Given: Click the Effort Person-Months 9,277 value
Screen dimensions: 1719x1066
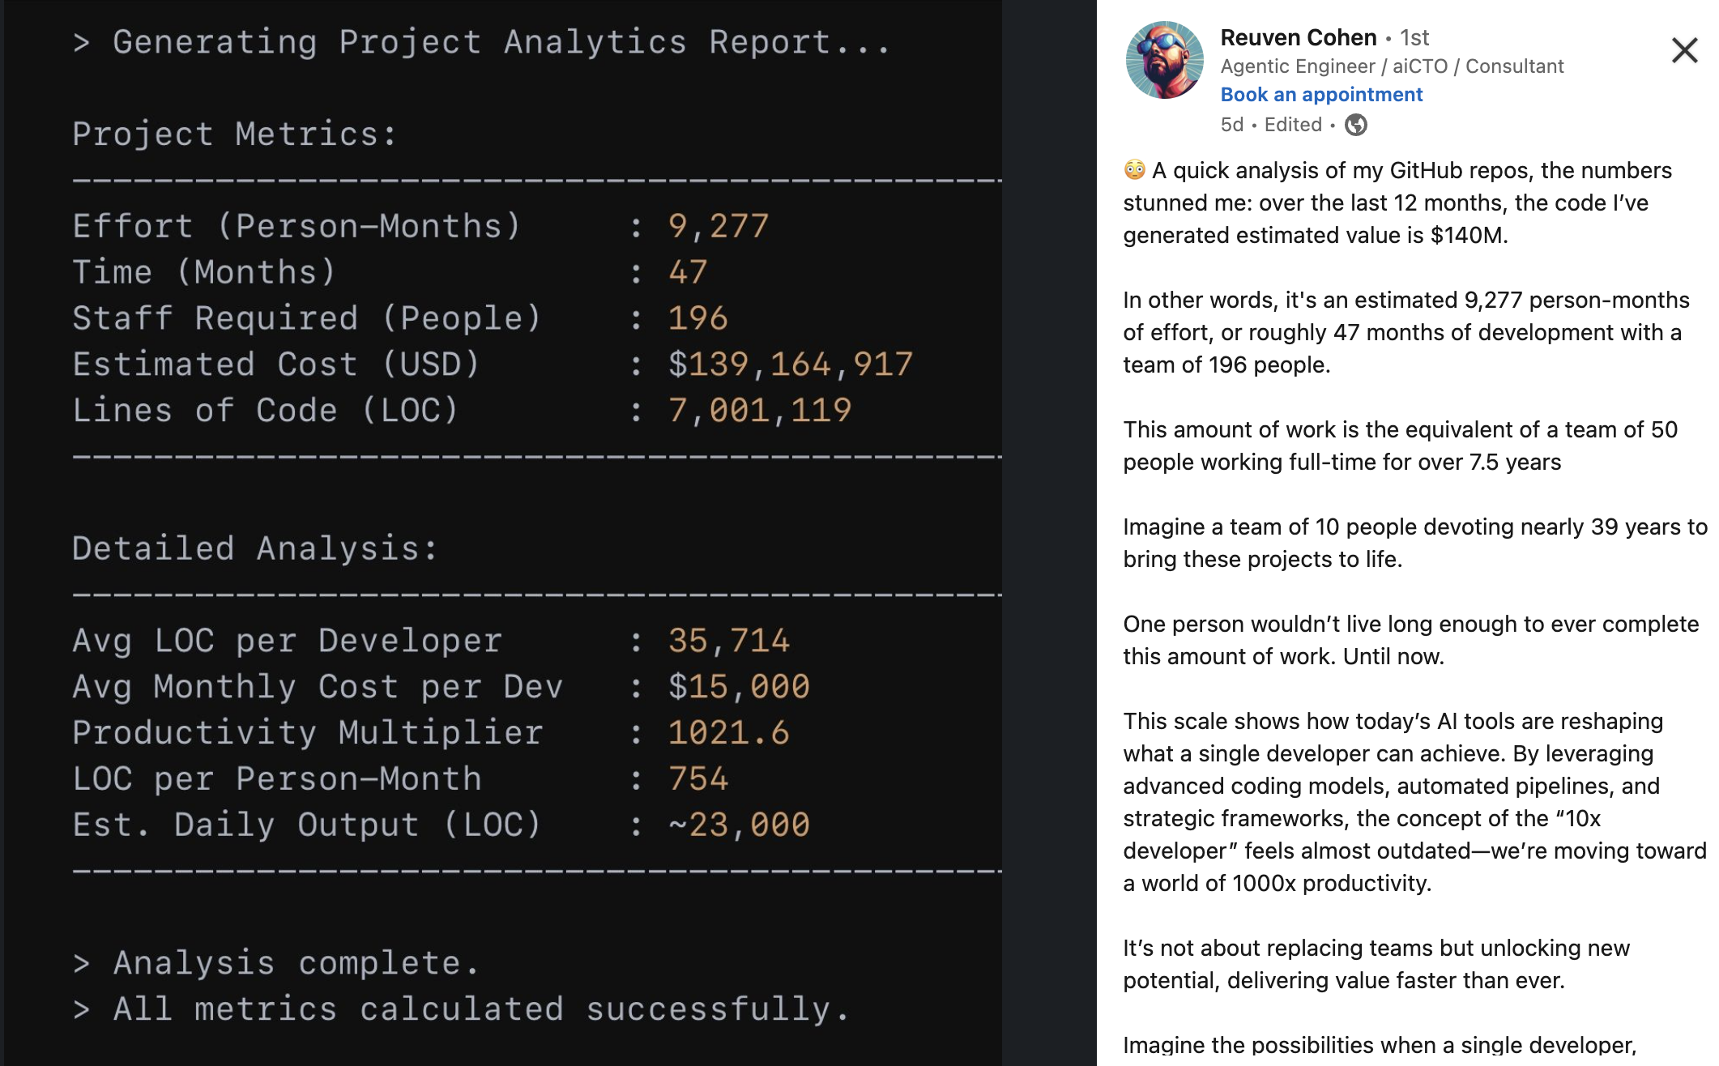Looking at the screenshot, I should pos(718,227).
